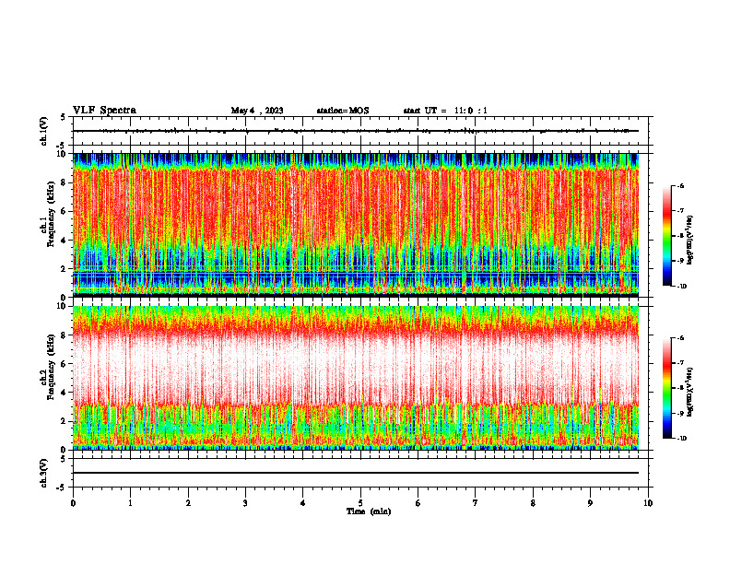Click time axis tick label "8"
The height and width of the screenshot is (564, 730).
533,503
